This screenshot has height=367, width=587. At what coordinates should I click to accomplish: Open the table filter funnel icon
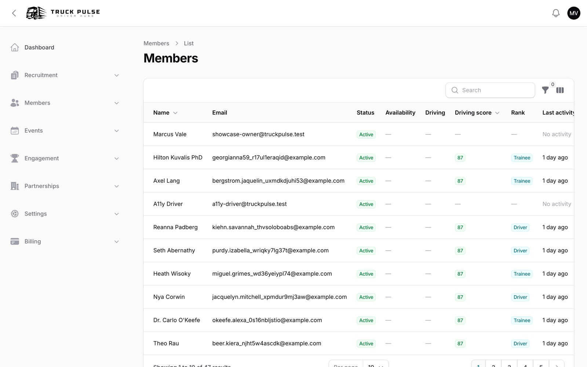click(x=545, y=90)
